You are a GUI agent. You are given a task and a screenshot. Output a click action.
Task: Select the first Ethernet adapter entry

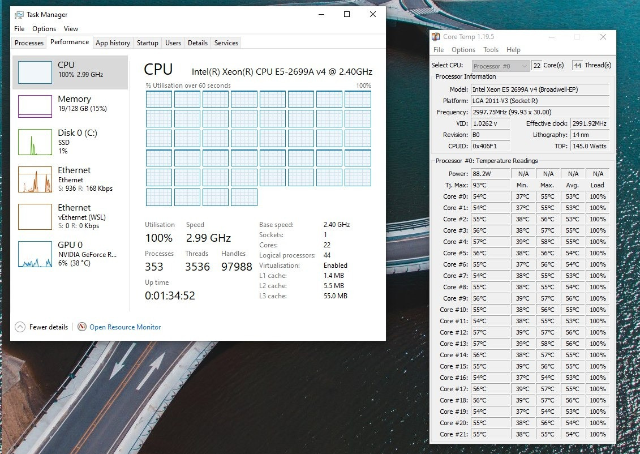[x=70, y=179]
